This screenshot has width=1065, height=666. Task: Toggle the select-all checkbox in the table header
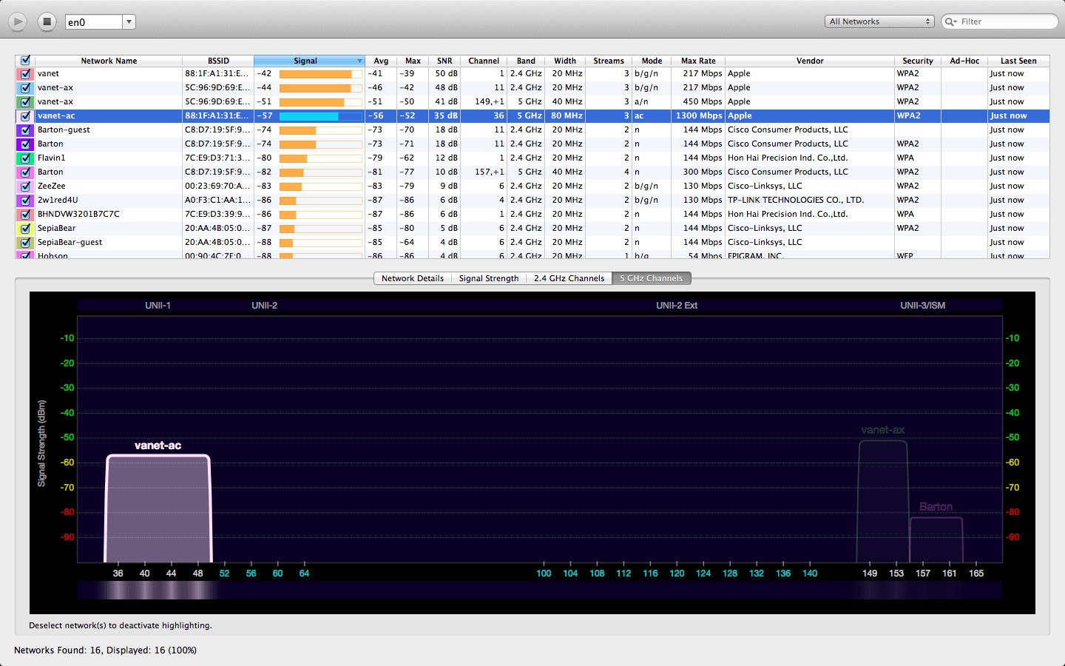(24, 60)
